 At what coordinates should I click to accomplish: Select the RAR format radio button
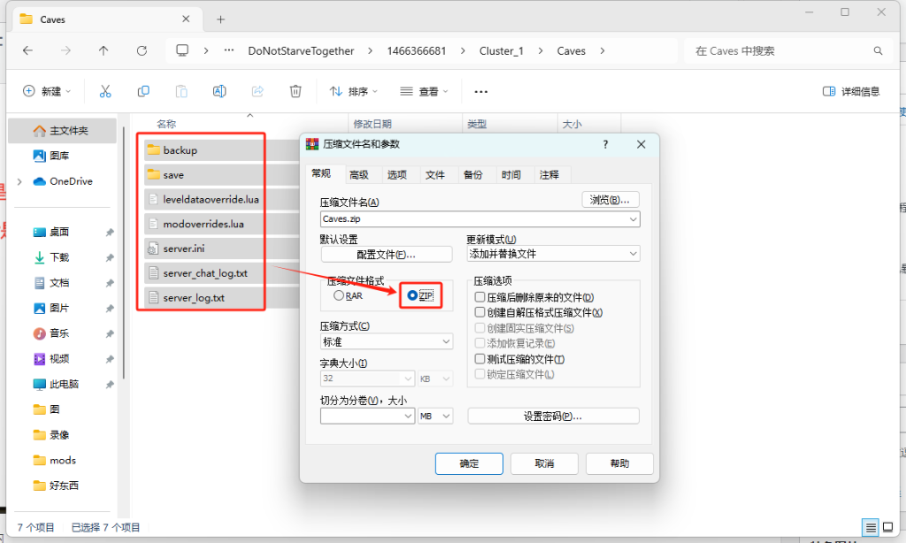point(339,295)
